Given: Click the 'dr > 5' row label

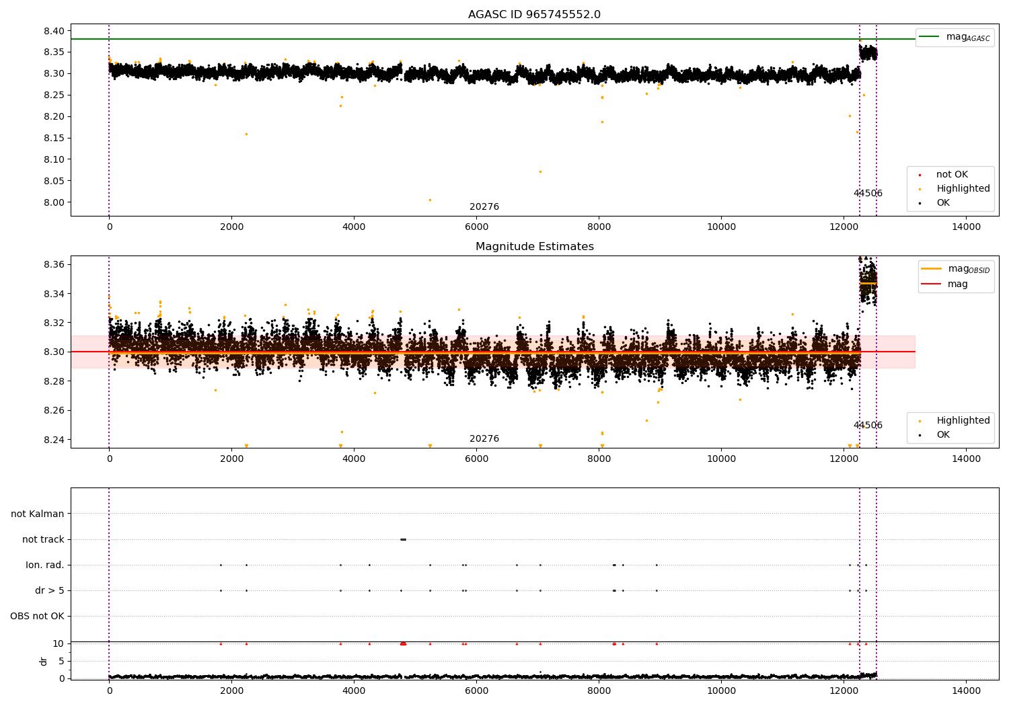Looking at the screenshot, I should [50, 591].
